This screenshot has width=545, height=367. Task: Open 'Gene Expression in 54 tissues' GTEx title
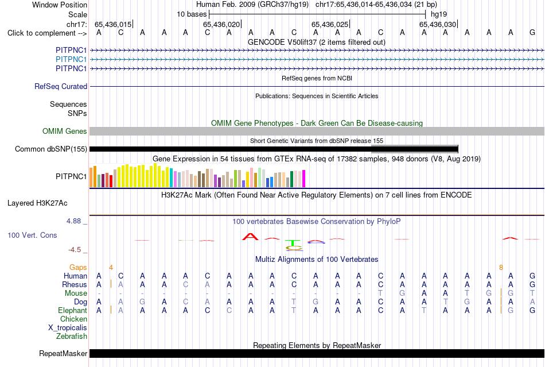[317, 159]
